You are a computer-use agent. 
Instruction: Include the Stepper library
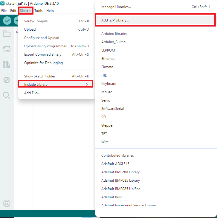tap(156, 125)
